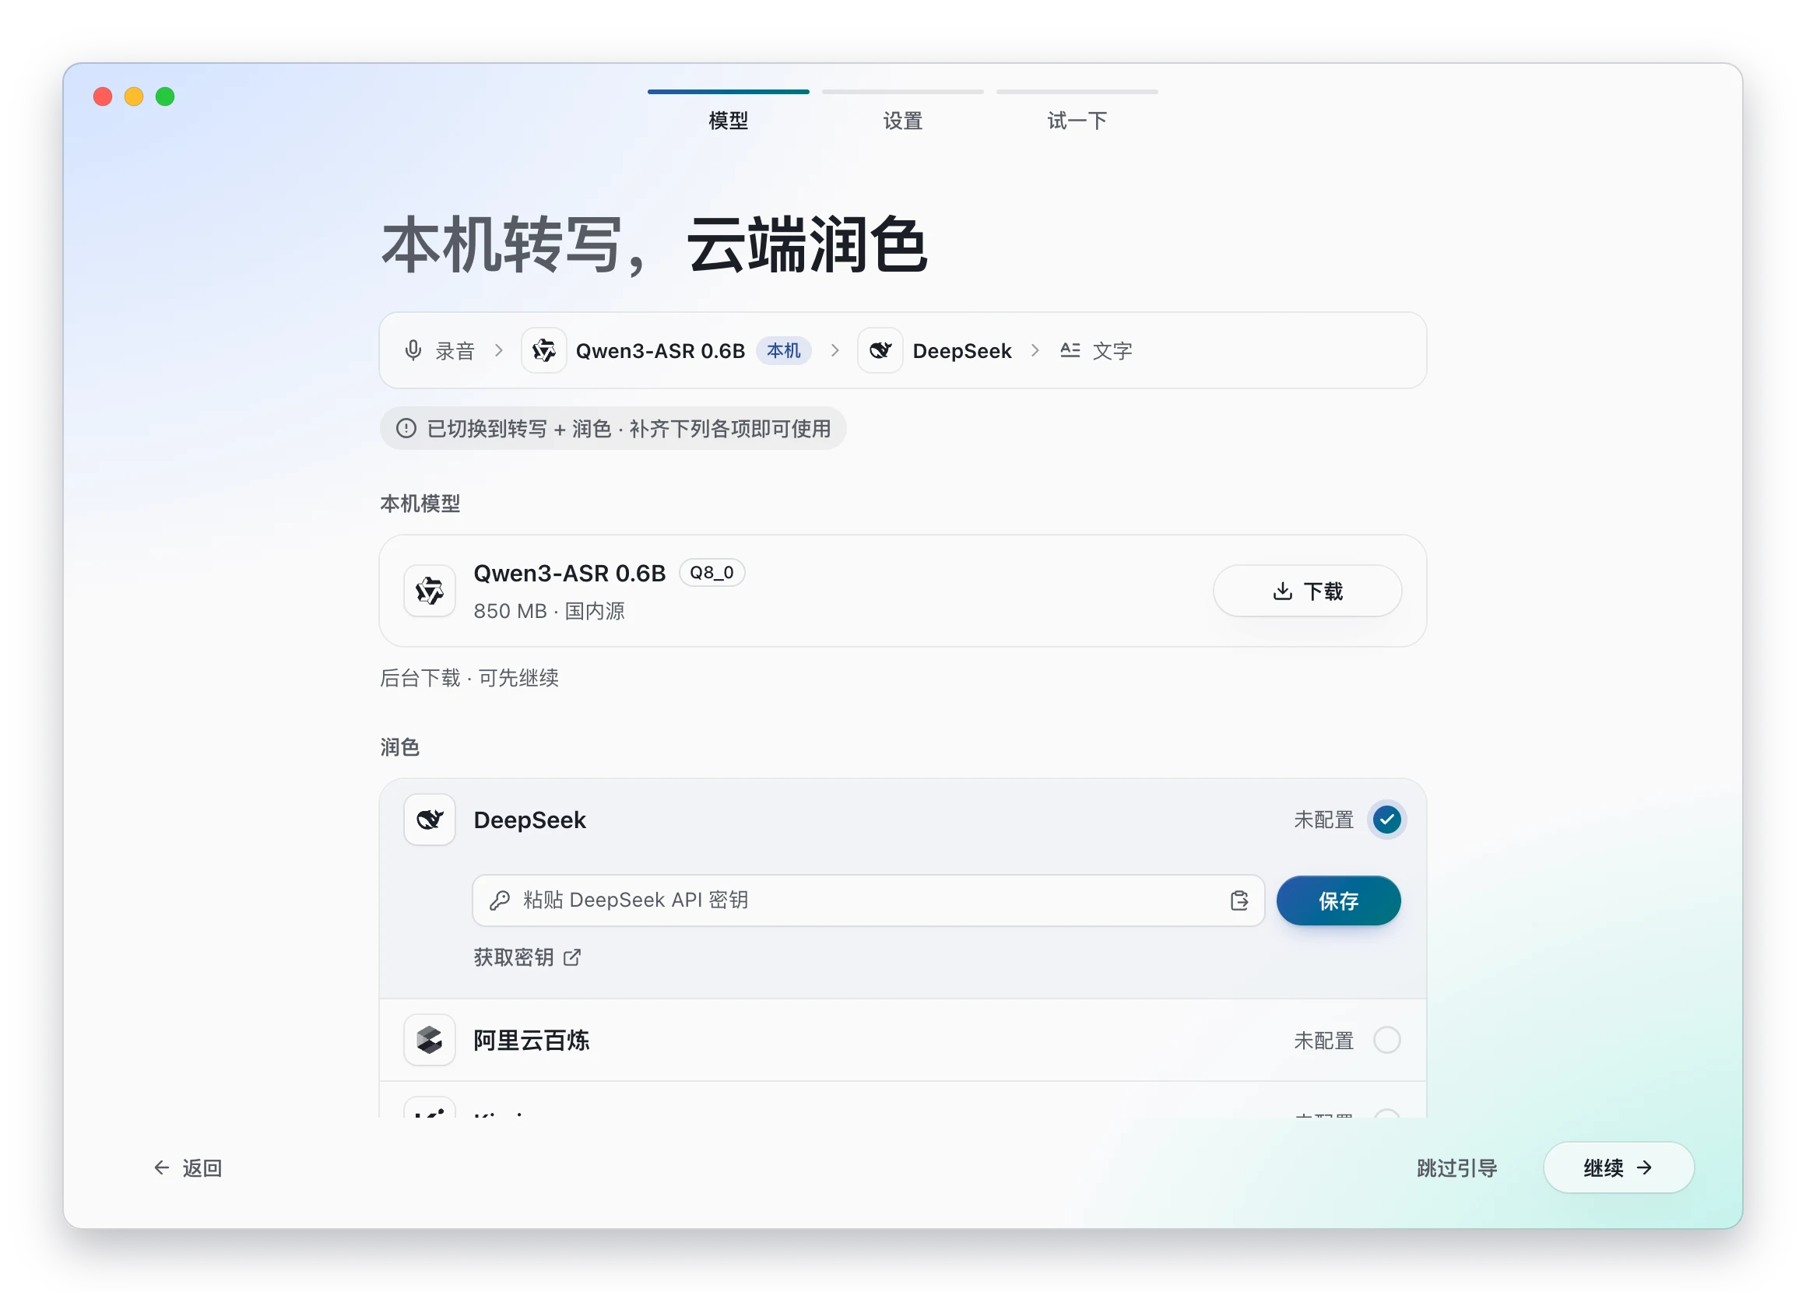Click the Qwen logo in the pipeline bar

[x=544, y=350]
